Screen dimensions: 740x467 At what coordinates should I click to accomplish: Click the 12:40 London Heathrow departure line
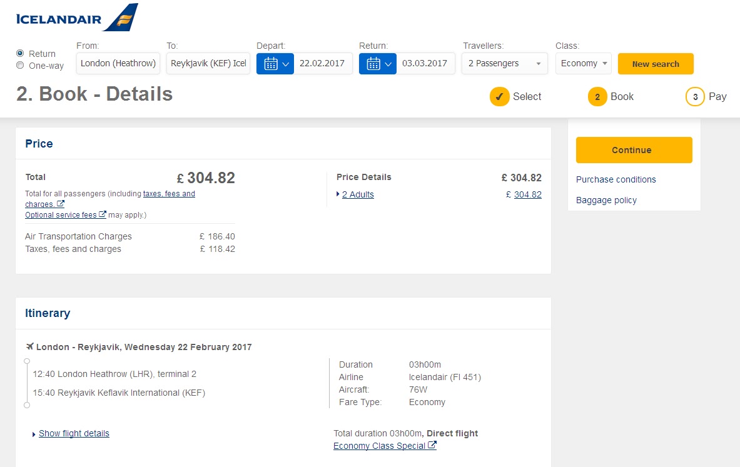114,374
